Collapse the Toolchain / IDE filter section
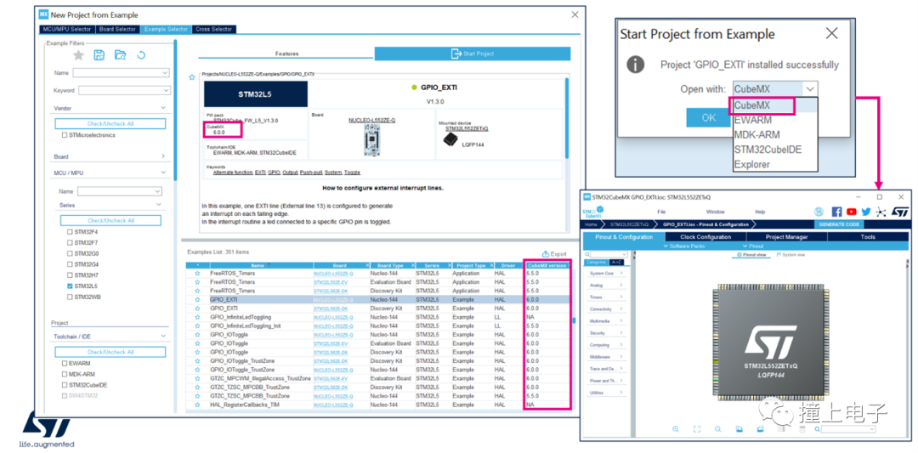Screen dimensions: 918x453 coord(162,336)
